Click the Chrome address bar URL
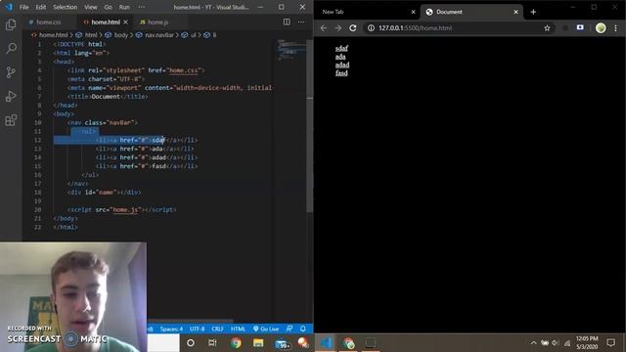The image size is (626, 352). coord(415,28)
